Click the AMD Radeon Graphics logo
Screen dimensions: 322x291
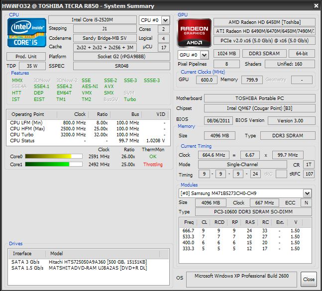(194, 33)
